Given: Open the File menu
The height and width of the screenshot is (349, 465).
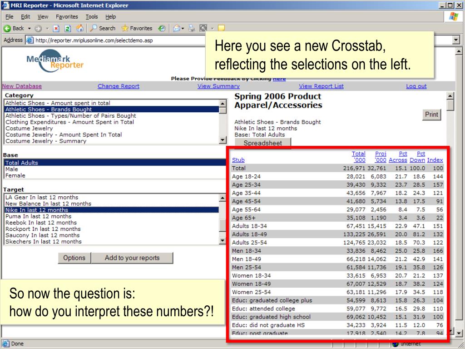Looking at the screenshot, I should click(9, 17).
